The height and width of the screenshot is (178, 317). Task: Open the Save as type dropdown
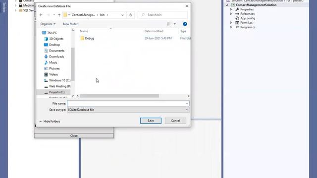pos(128,110)
